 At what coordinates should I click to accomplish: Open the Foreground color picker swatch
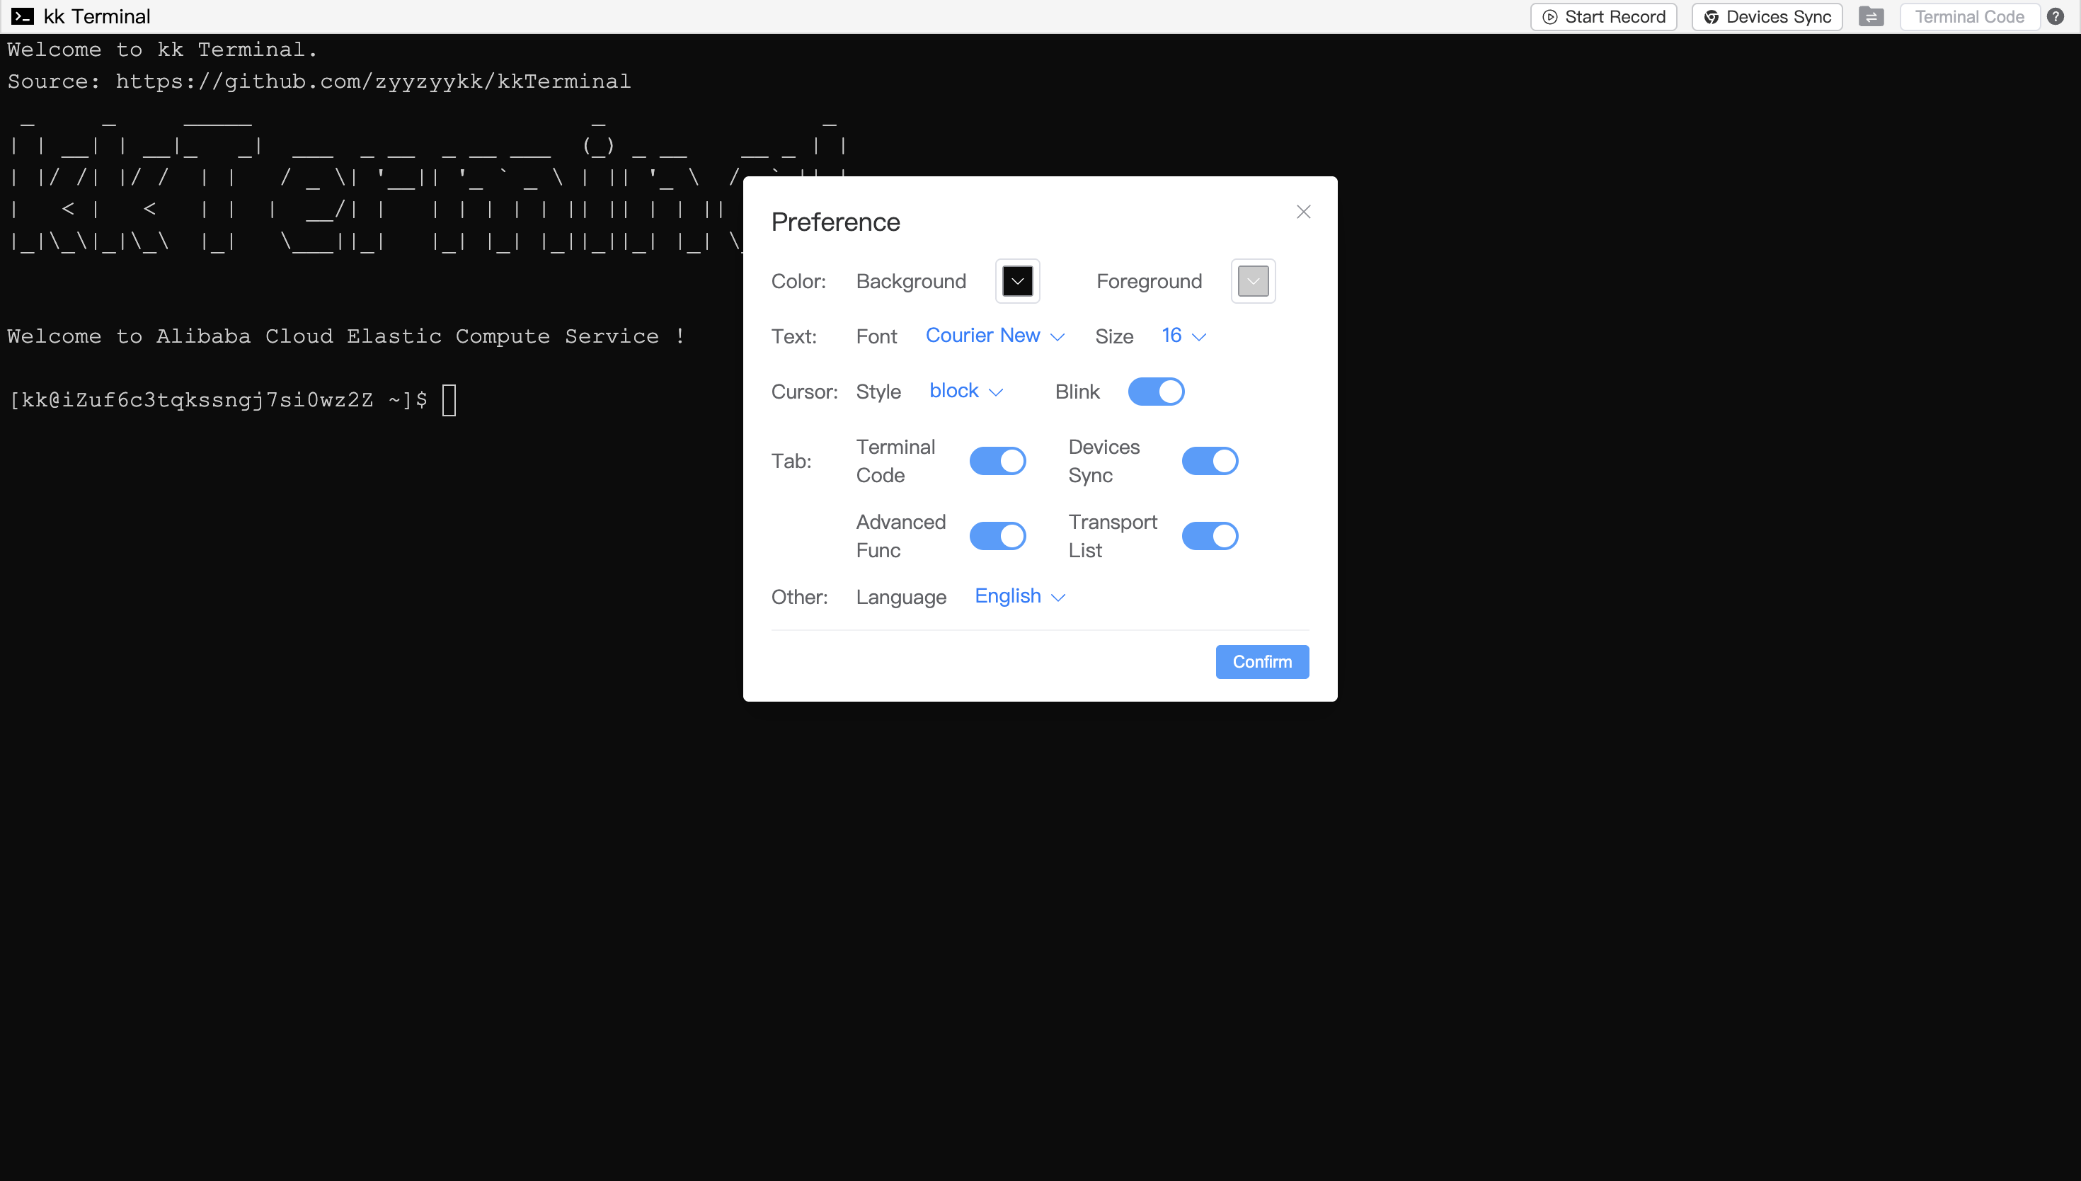[x=1252, y=282]
